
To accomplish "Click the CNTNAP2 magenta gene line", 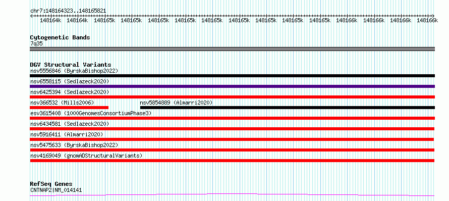I will point(232,195).
